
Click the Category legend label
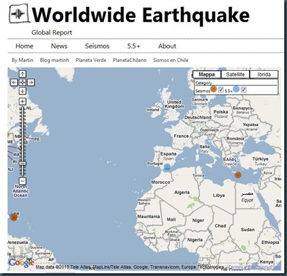click(203, 83)
